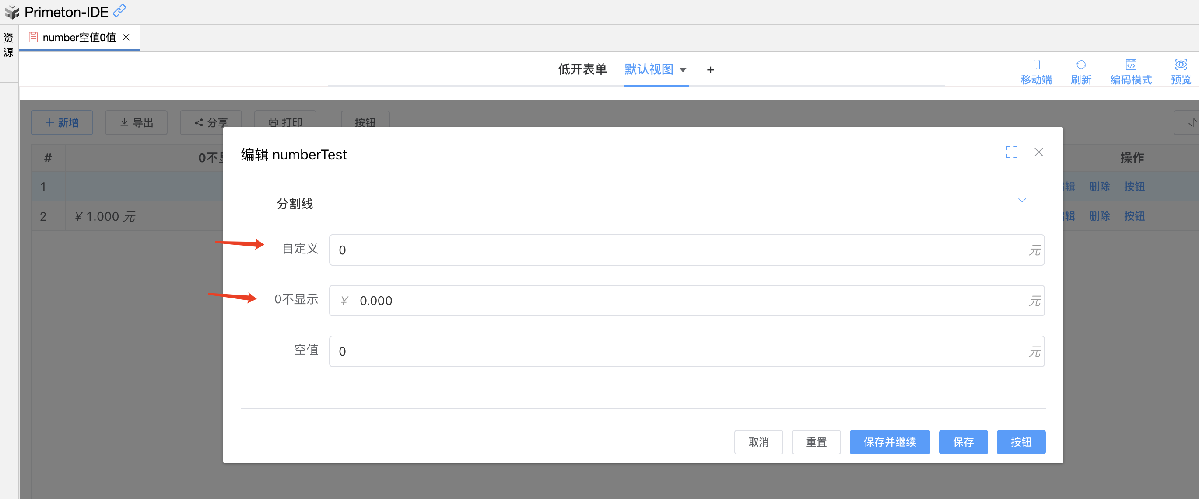This screenshot has width=1199, height=499.
Task: Open code mode (编码模式) icon
Action: point(1131,65)
